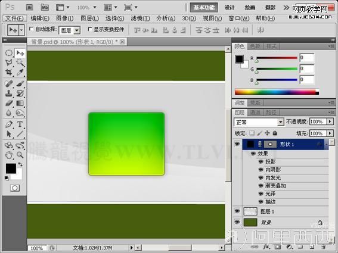
Task: Select the Clone Stamp tool
Action: pos(9,93)
